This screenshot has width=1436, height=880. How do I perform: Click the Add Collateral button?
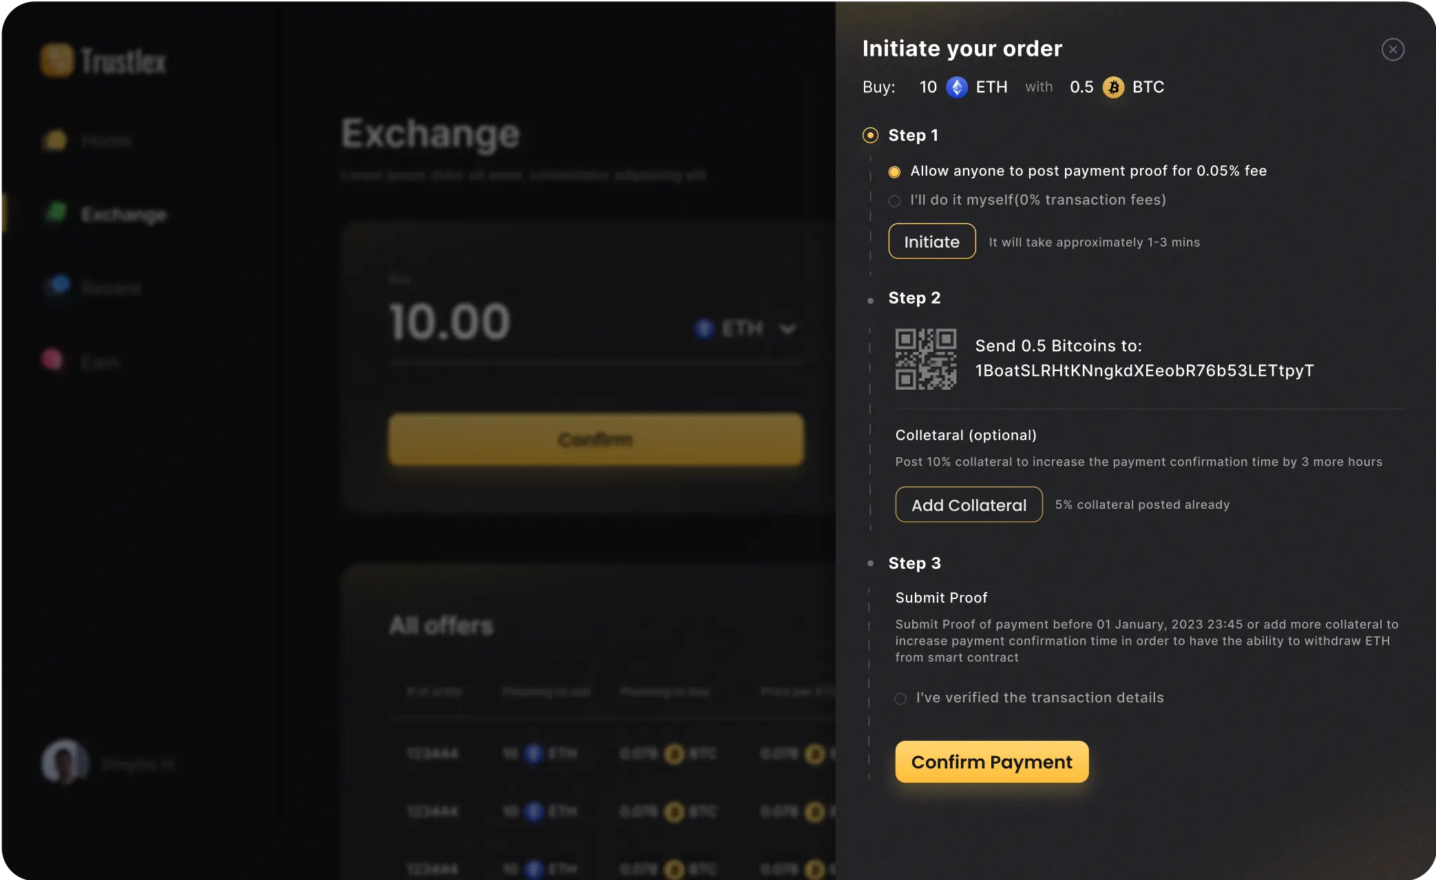tap(969, 505)
